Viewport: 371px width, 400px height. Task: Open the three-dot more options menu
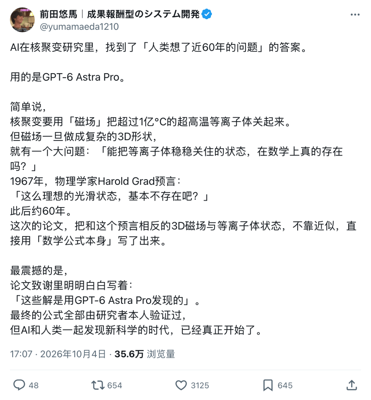click(x=355, y=15)
